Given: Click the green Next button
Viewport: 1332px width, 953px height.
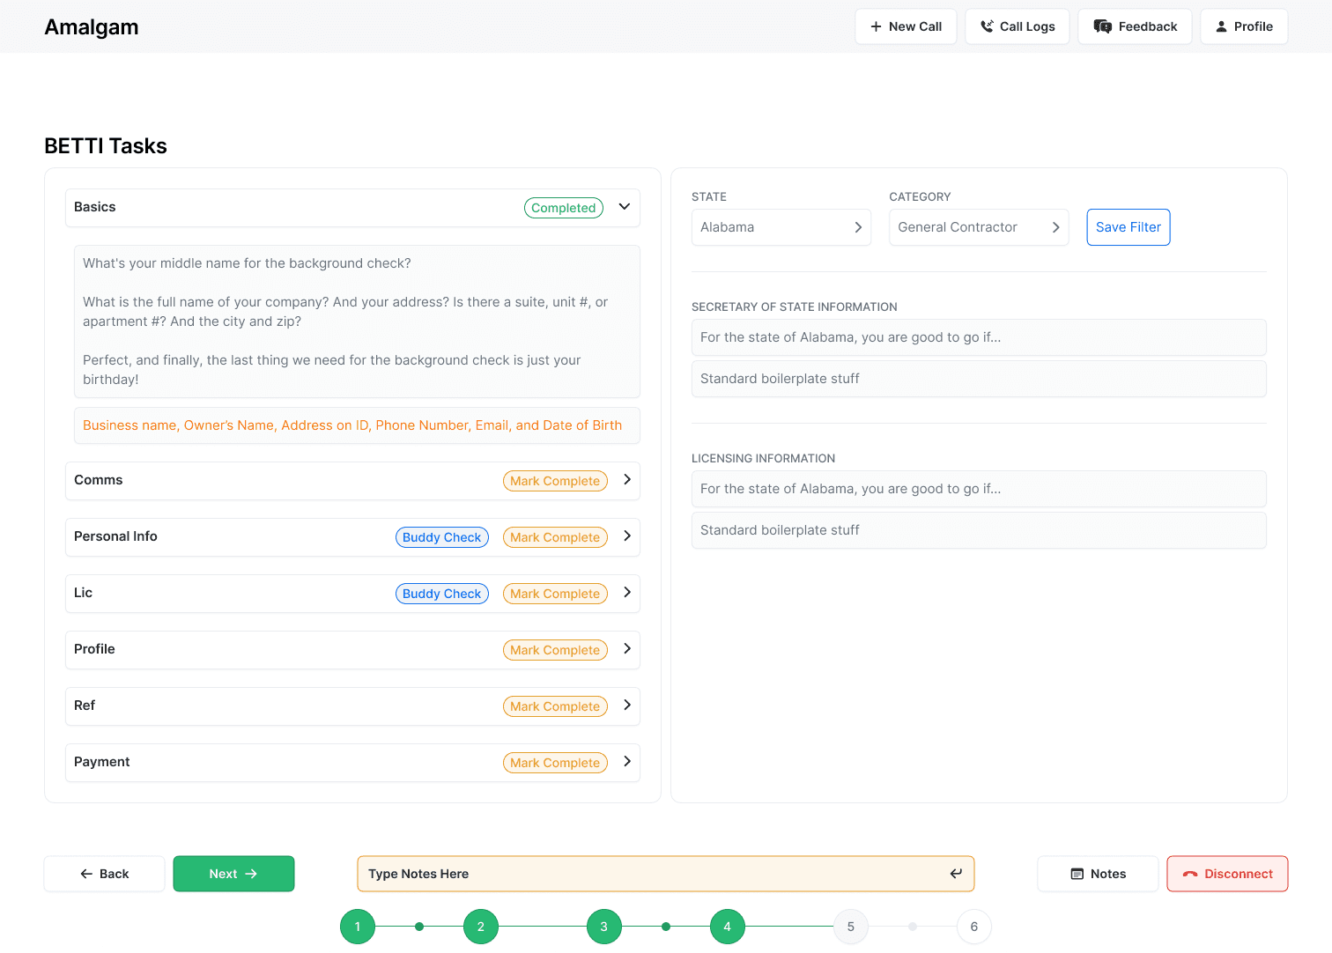Looking at the screenshot, I should click(x=233, y=874).
